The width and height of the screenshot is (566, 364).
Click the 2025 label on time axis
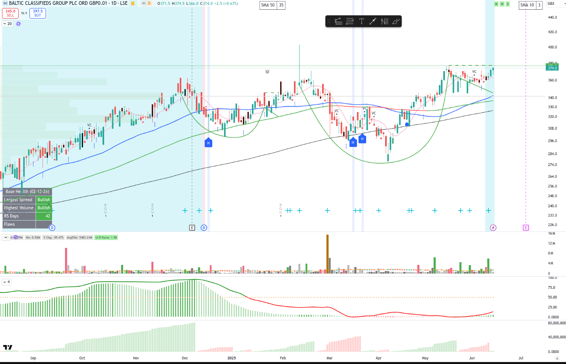(x=232, y=358)
